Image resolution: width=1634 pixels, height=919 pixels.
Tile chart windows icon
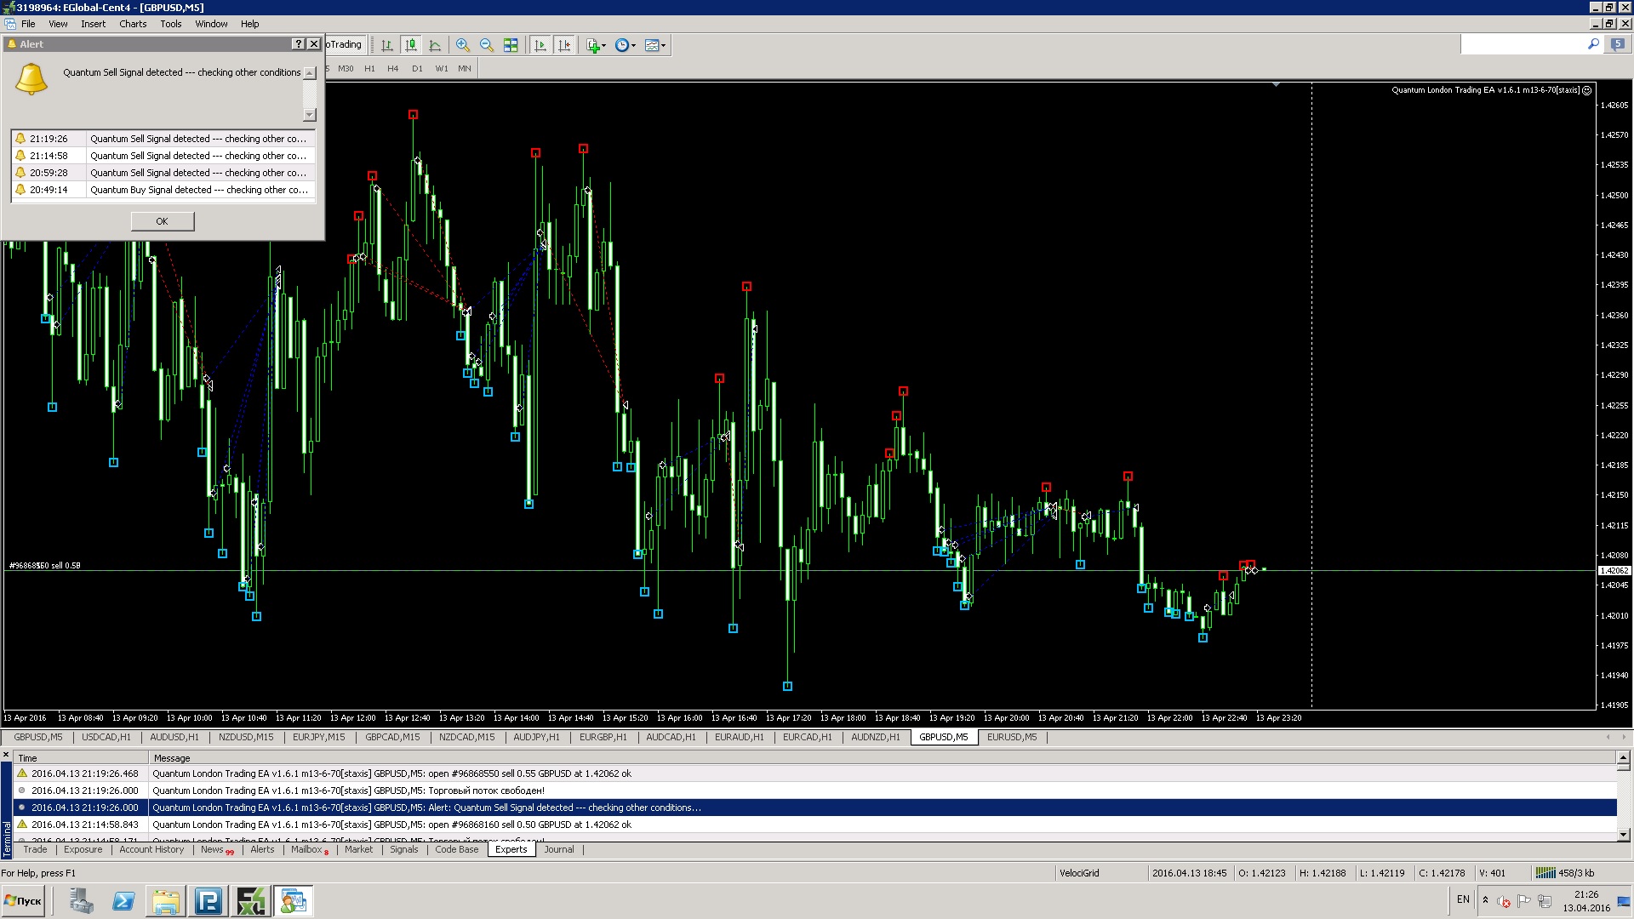coord(511,45)
